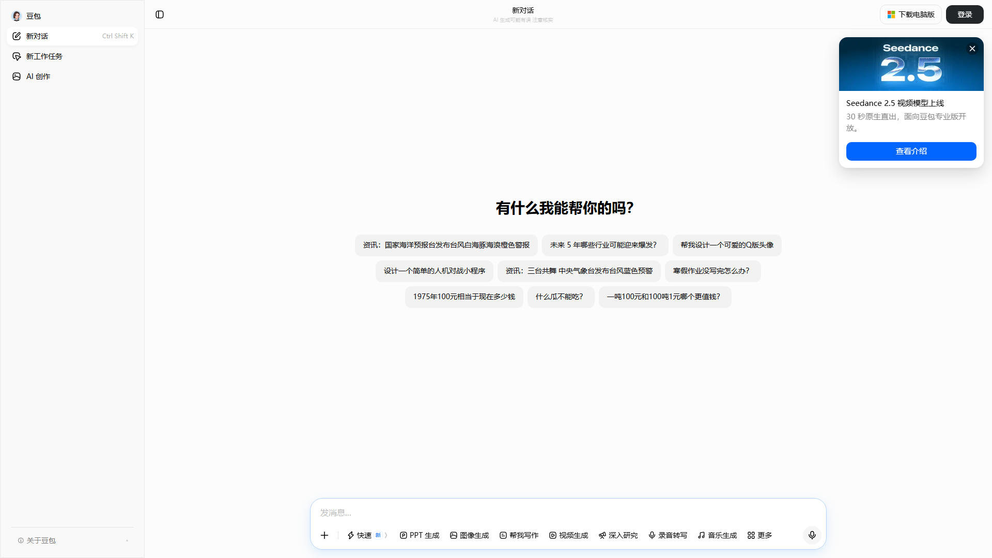The height and width of the screenshot is (558, 992).
Task: Click the plus attachment icon
Action: coord(324,535)
